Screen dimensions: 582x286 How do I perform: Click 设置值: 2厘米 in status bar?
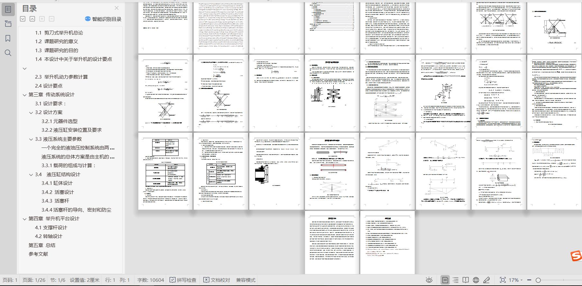point(85,280)
